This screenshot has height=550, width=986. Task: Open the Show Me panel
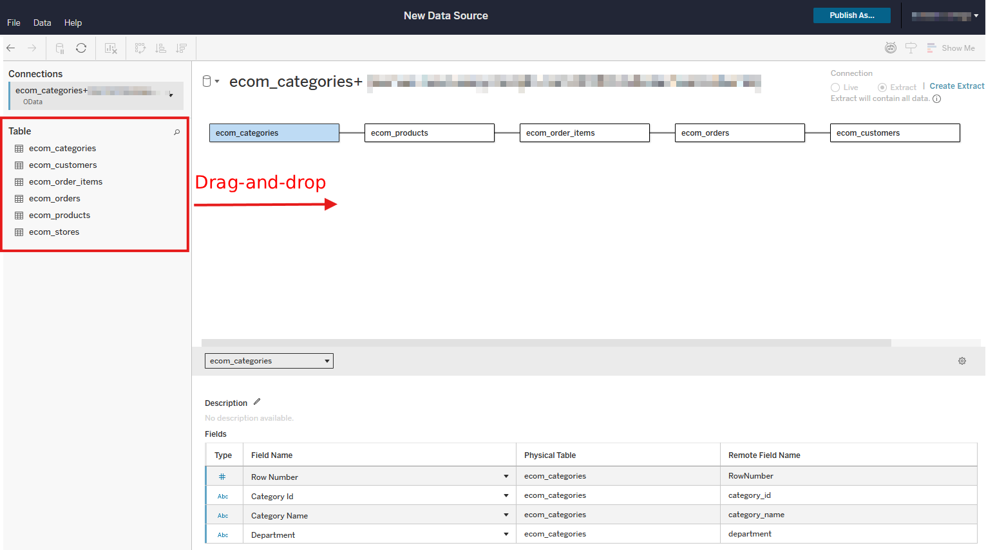pos(951,48)
